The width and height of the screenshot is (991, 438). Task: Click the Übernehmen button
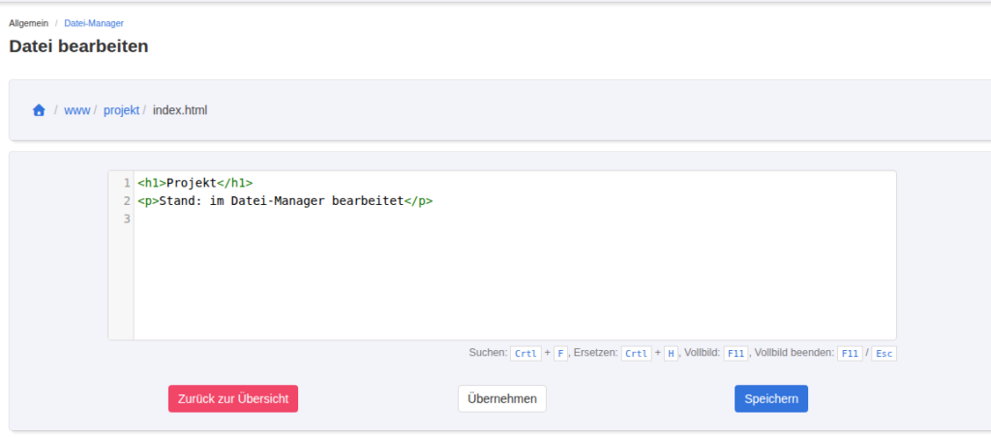point(502,399)
